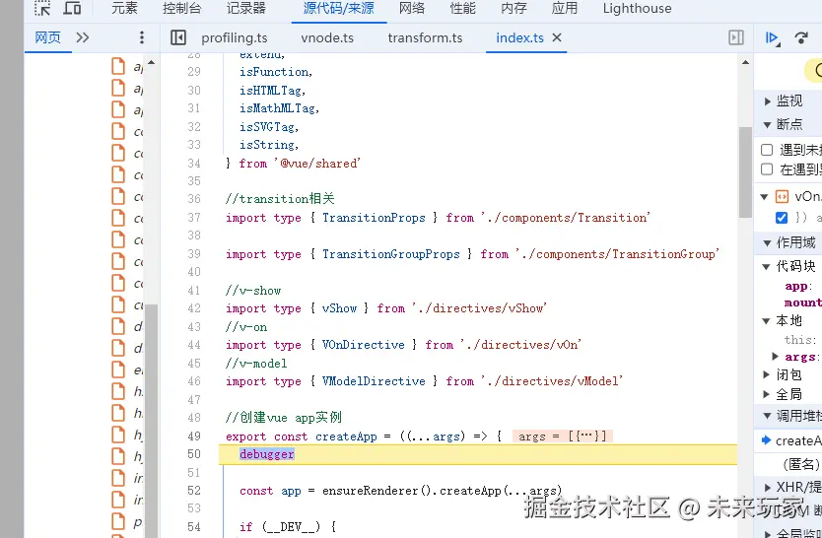
Task: Toggle the navigator sidebar icon
Action: click(178, 37)
